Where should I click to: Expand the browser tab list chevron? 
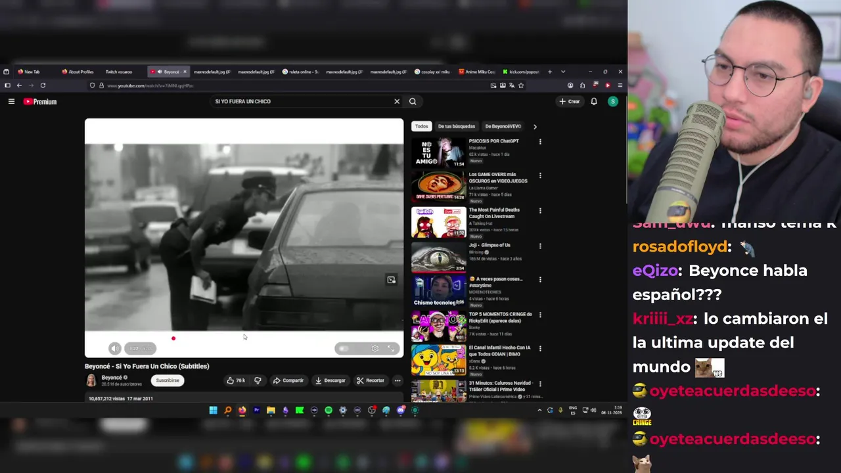563,72
